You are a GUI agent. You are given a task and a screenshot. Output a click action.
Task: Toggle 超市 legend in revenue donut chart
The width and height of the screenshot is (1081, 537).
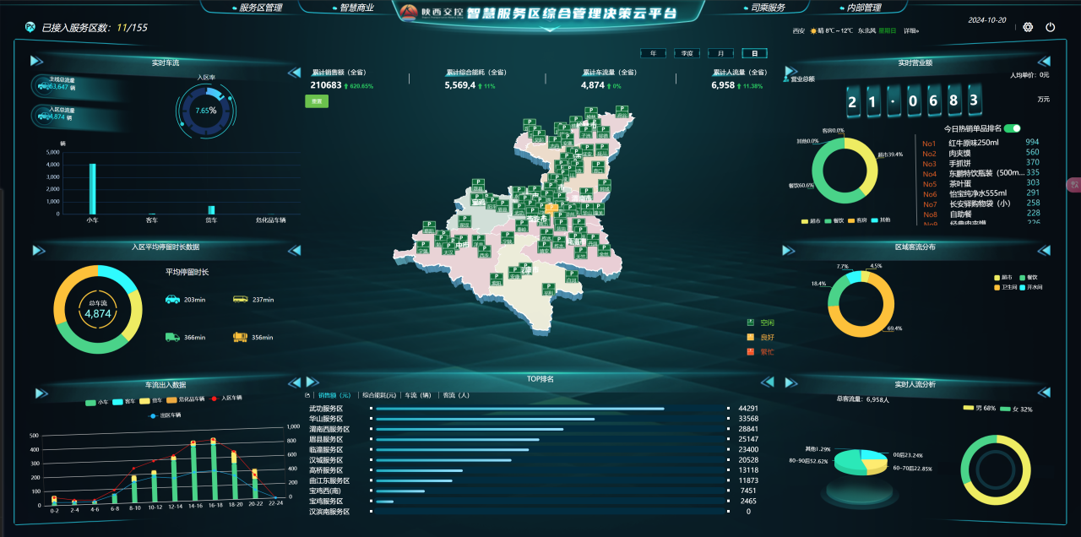coord(809,221)
